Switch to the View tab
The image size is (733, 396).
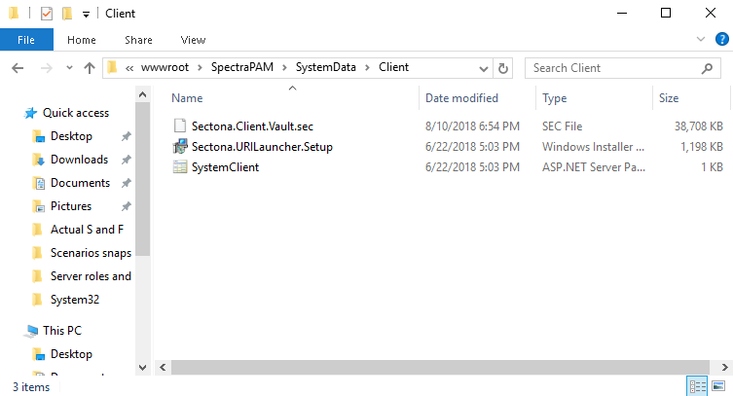tap(193, 40)
